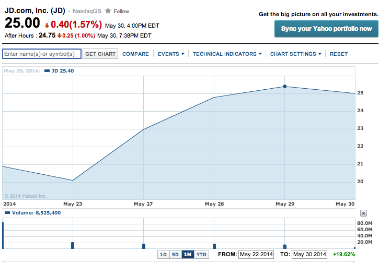Viewport: 379px width, 263px height.
Task: Open the Events dropdown menu
Action: [171, 54]
